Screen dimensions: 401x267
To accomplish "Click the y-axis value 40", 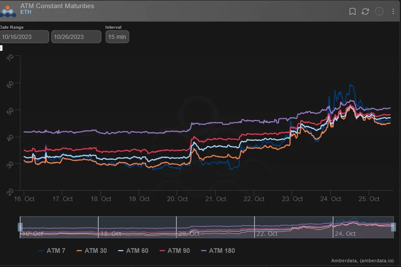I will [x=10, y=138].
